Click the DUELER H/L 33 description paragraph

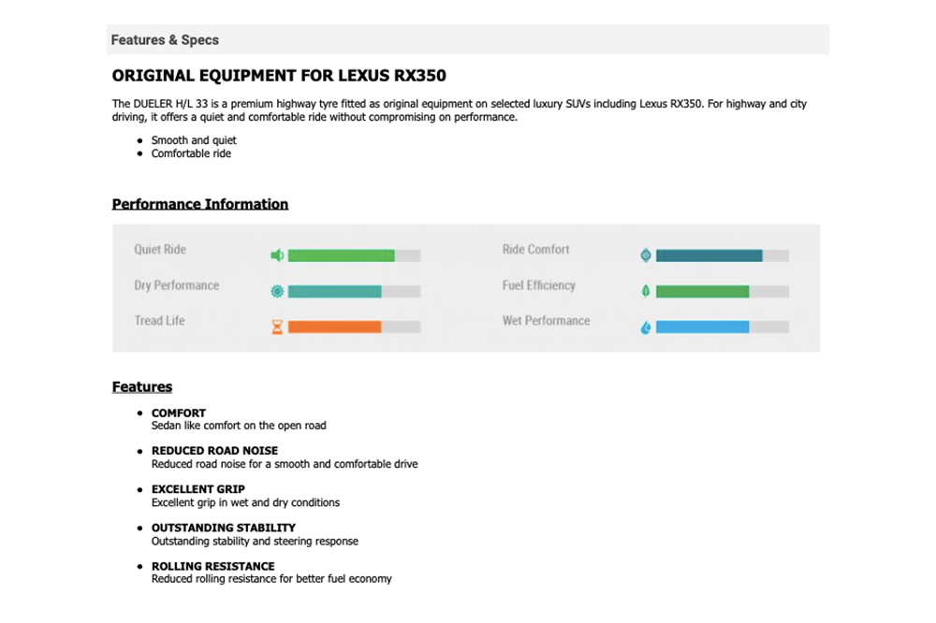459,110
